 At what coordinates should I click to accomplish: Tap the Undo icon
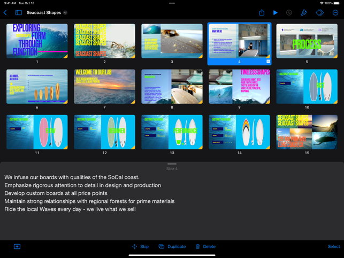coord(289,12)
